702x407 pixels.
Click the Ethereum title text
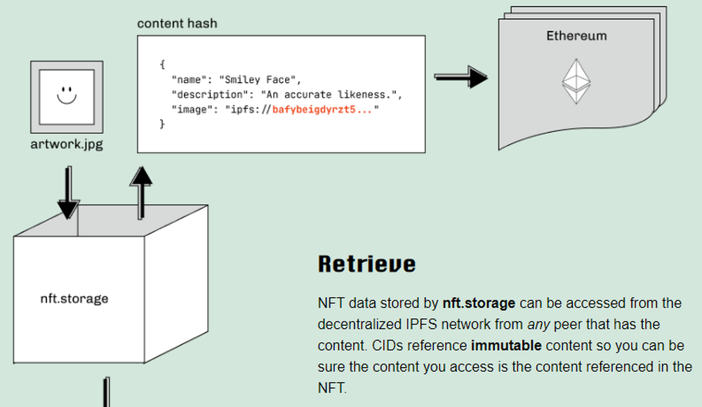pos(576,36)
